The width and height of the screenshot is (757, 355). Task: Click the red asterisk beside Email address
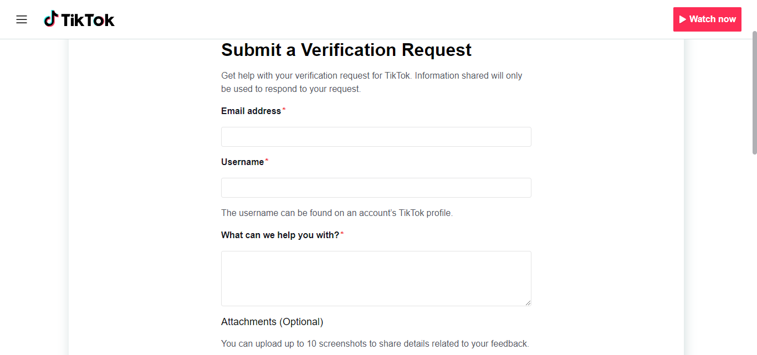point(284,110)
